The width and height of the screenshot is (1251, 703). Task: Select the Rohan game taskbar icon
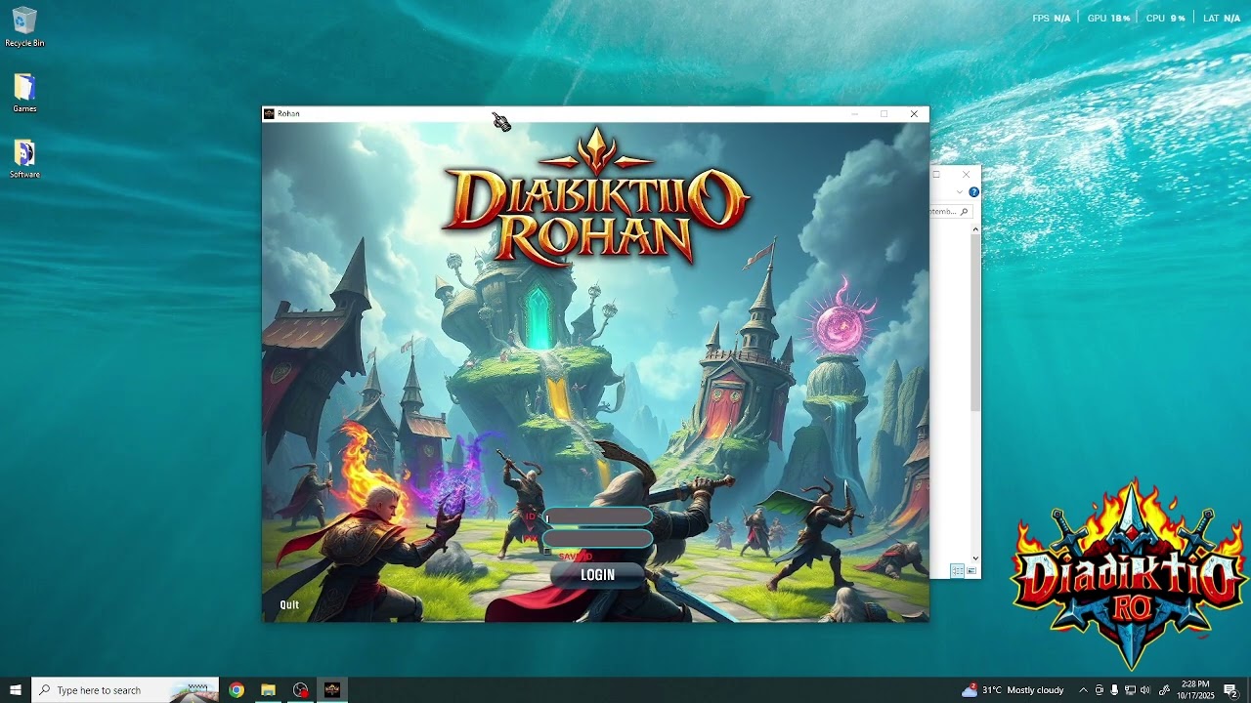(332, 690)
